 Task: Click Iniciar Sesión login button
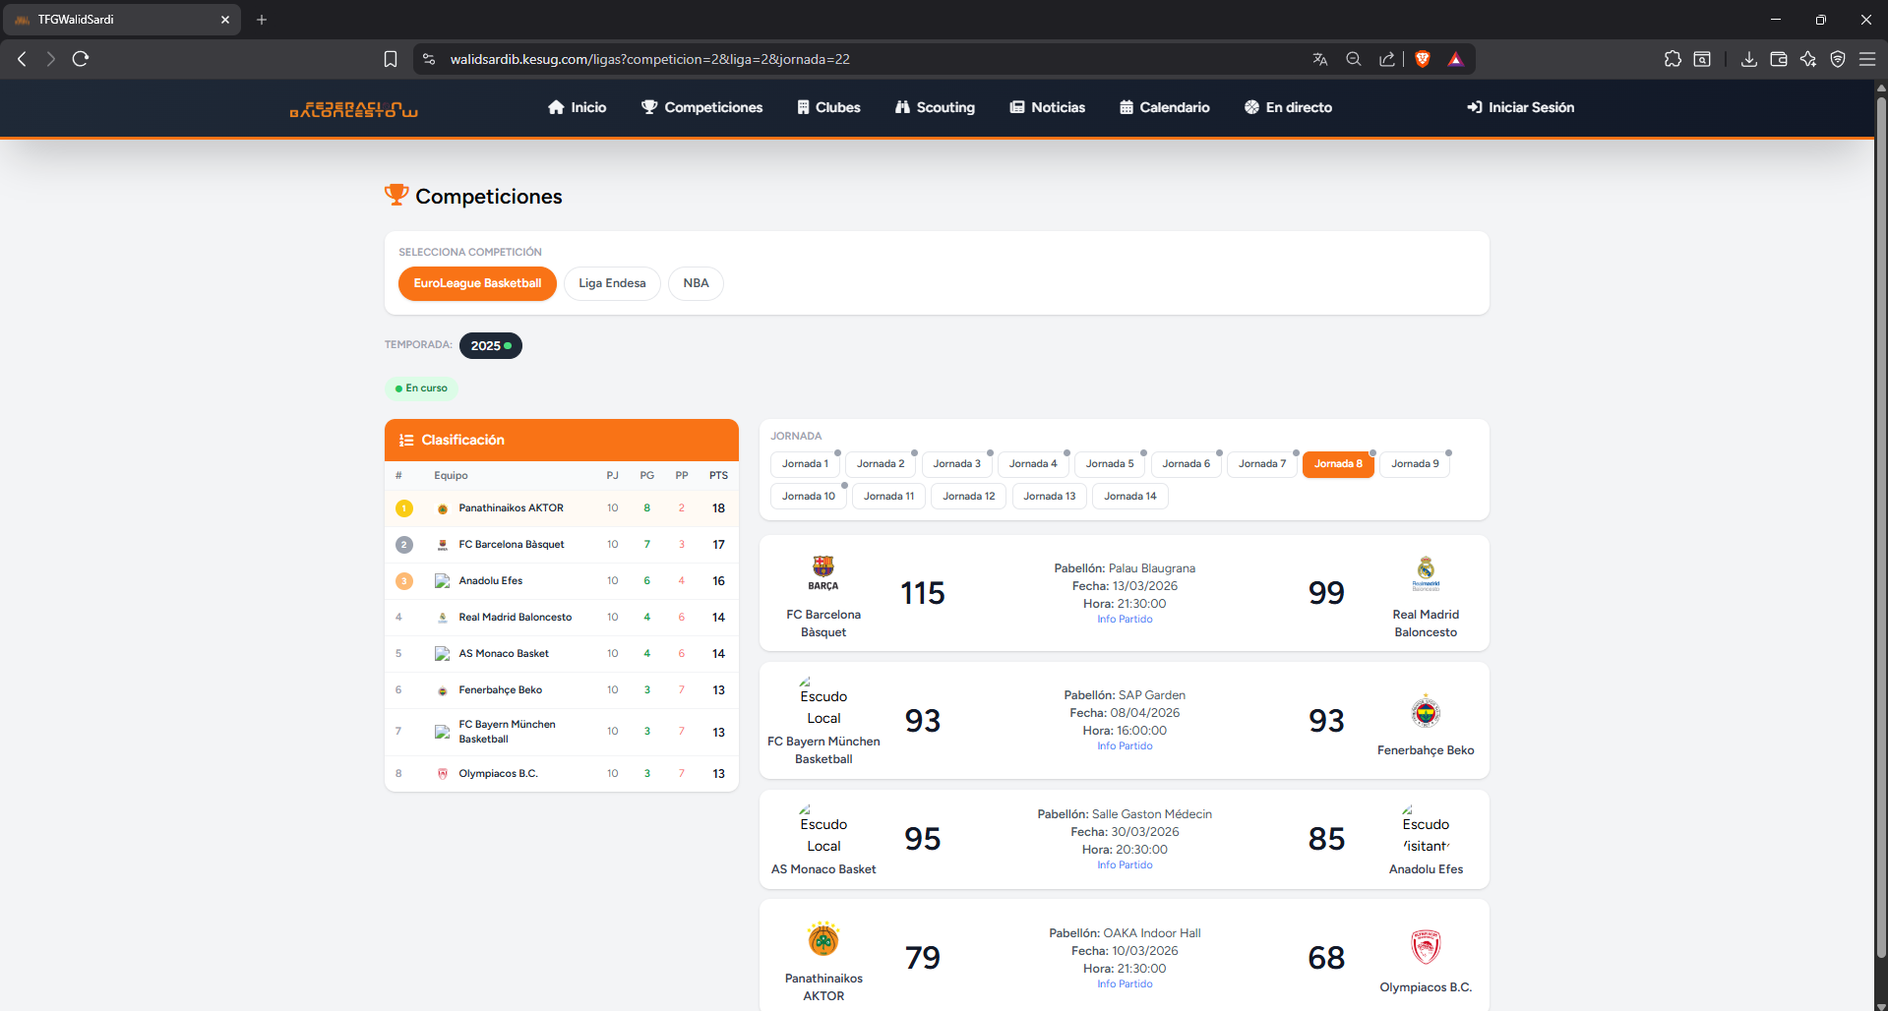(x=1520, y=107)
